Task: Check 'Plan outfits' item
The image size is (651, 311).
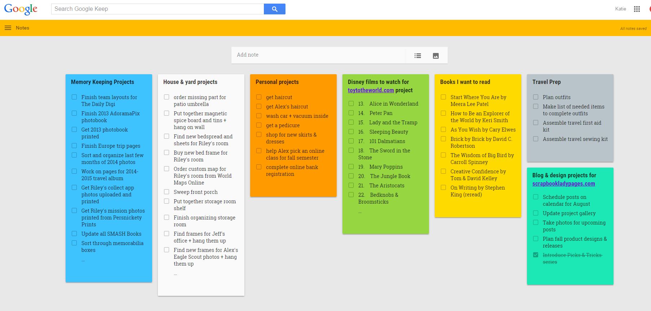Action: click(536, 97)
